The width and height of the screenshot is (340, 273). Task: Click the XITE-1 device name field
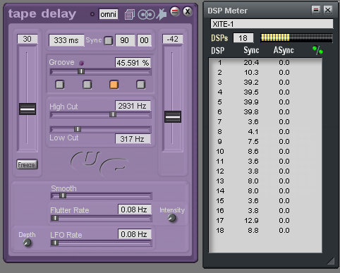[272, 24]
